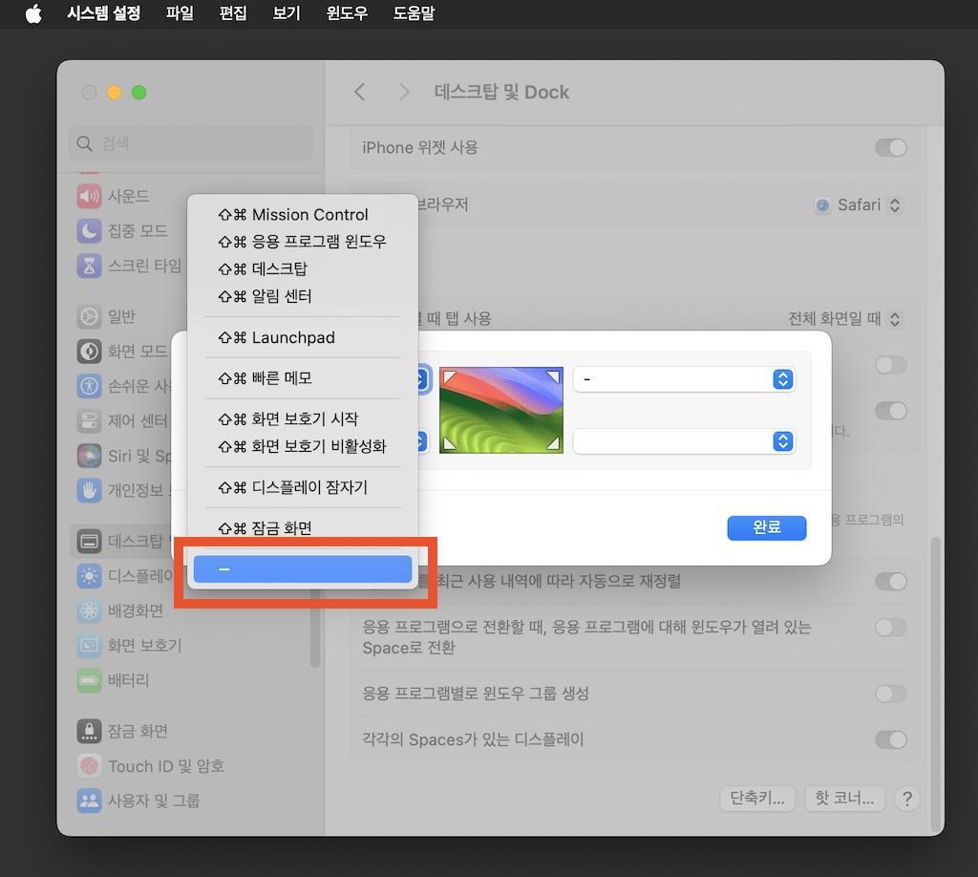
Task: Open the top-right hot corner dropdown
Action: click(684, 379)
